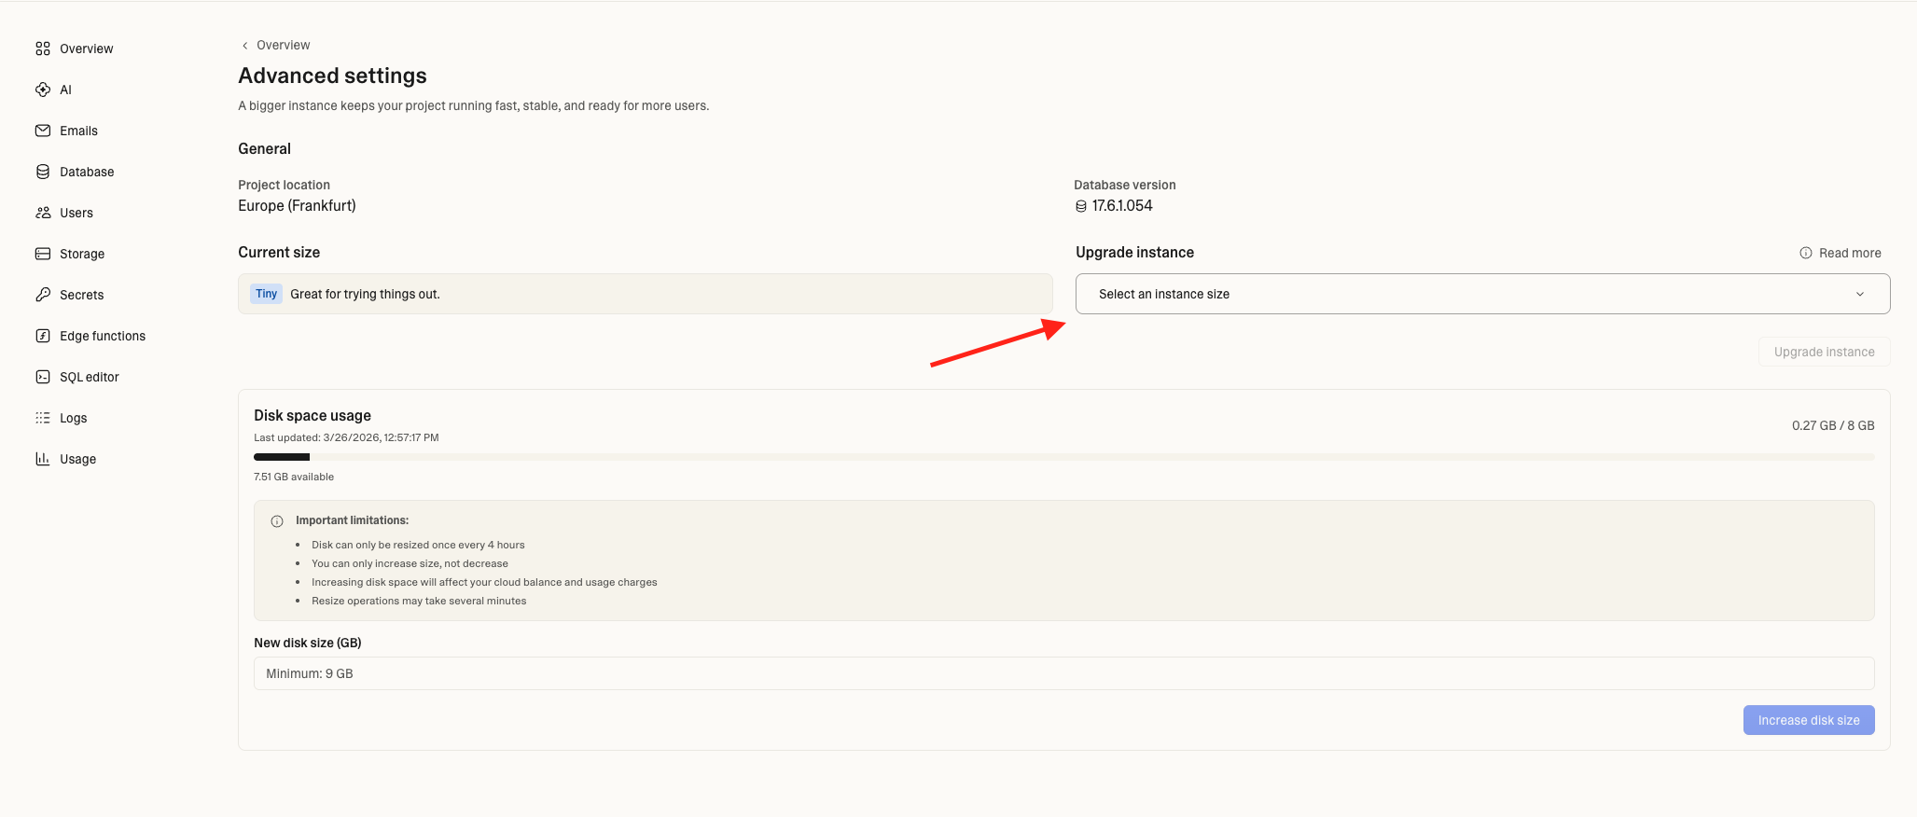This screenshot has height=817, width=1917.
Task: Click the Increase disk size button
Action: (1809, 720)
